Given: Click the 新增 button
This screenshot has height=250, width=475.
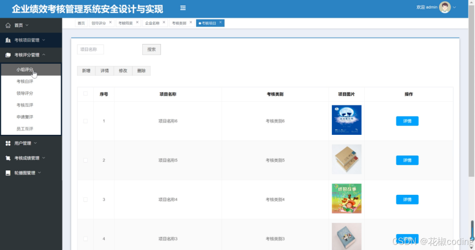Looking at the screenshot, I should pos(86,70).
